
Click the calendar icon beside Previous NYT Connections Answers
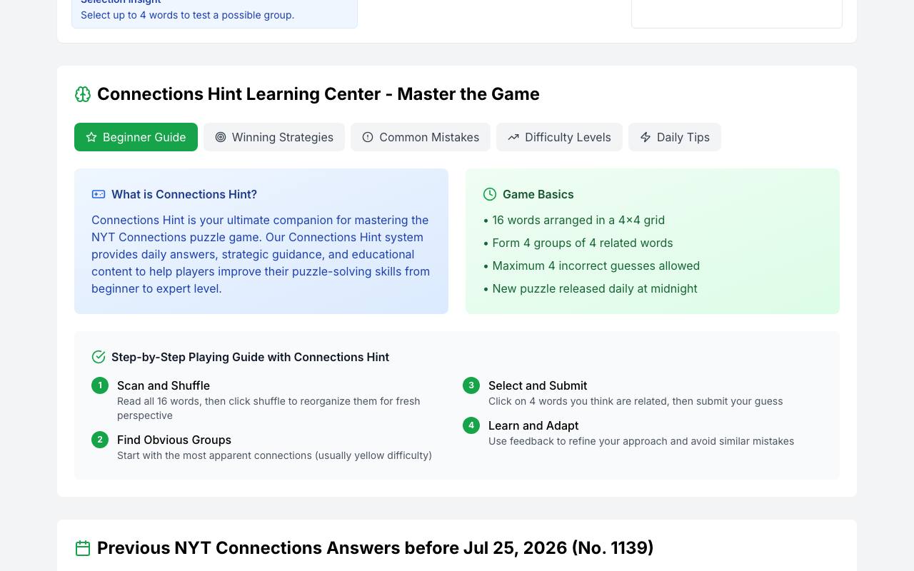pos(83,548)
